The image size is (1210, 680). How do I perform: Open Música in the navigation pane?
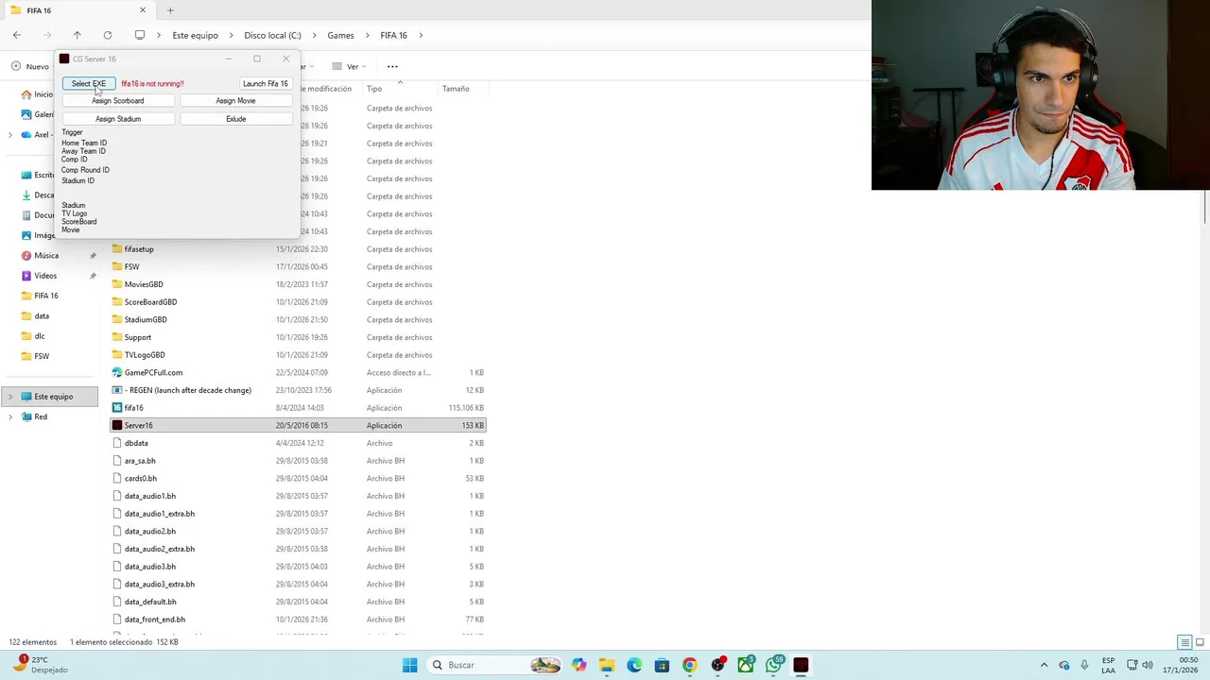coord(46,256)
